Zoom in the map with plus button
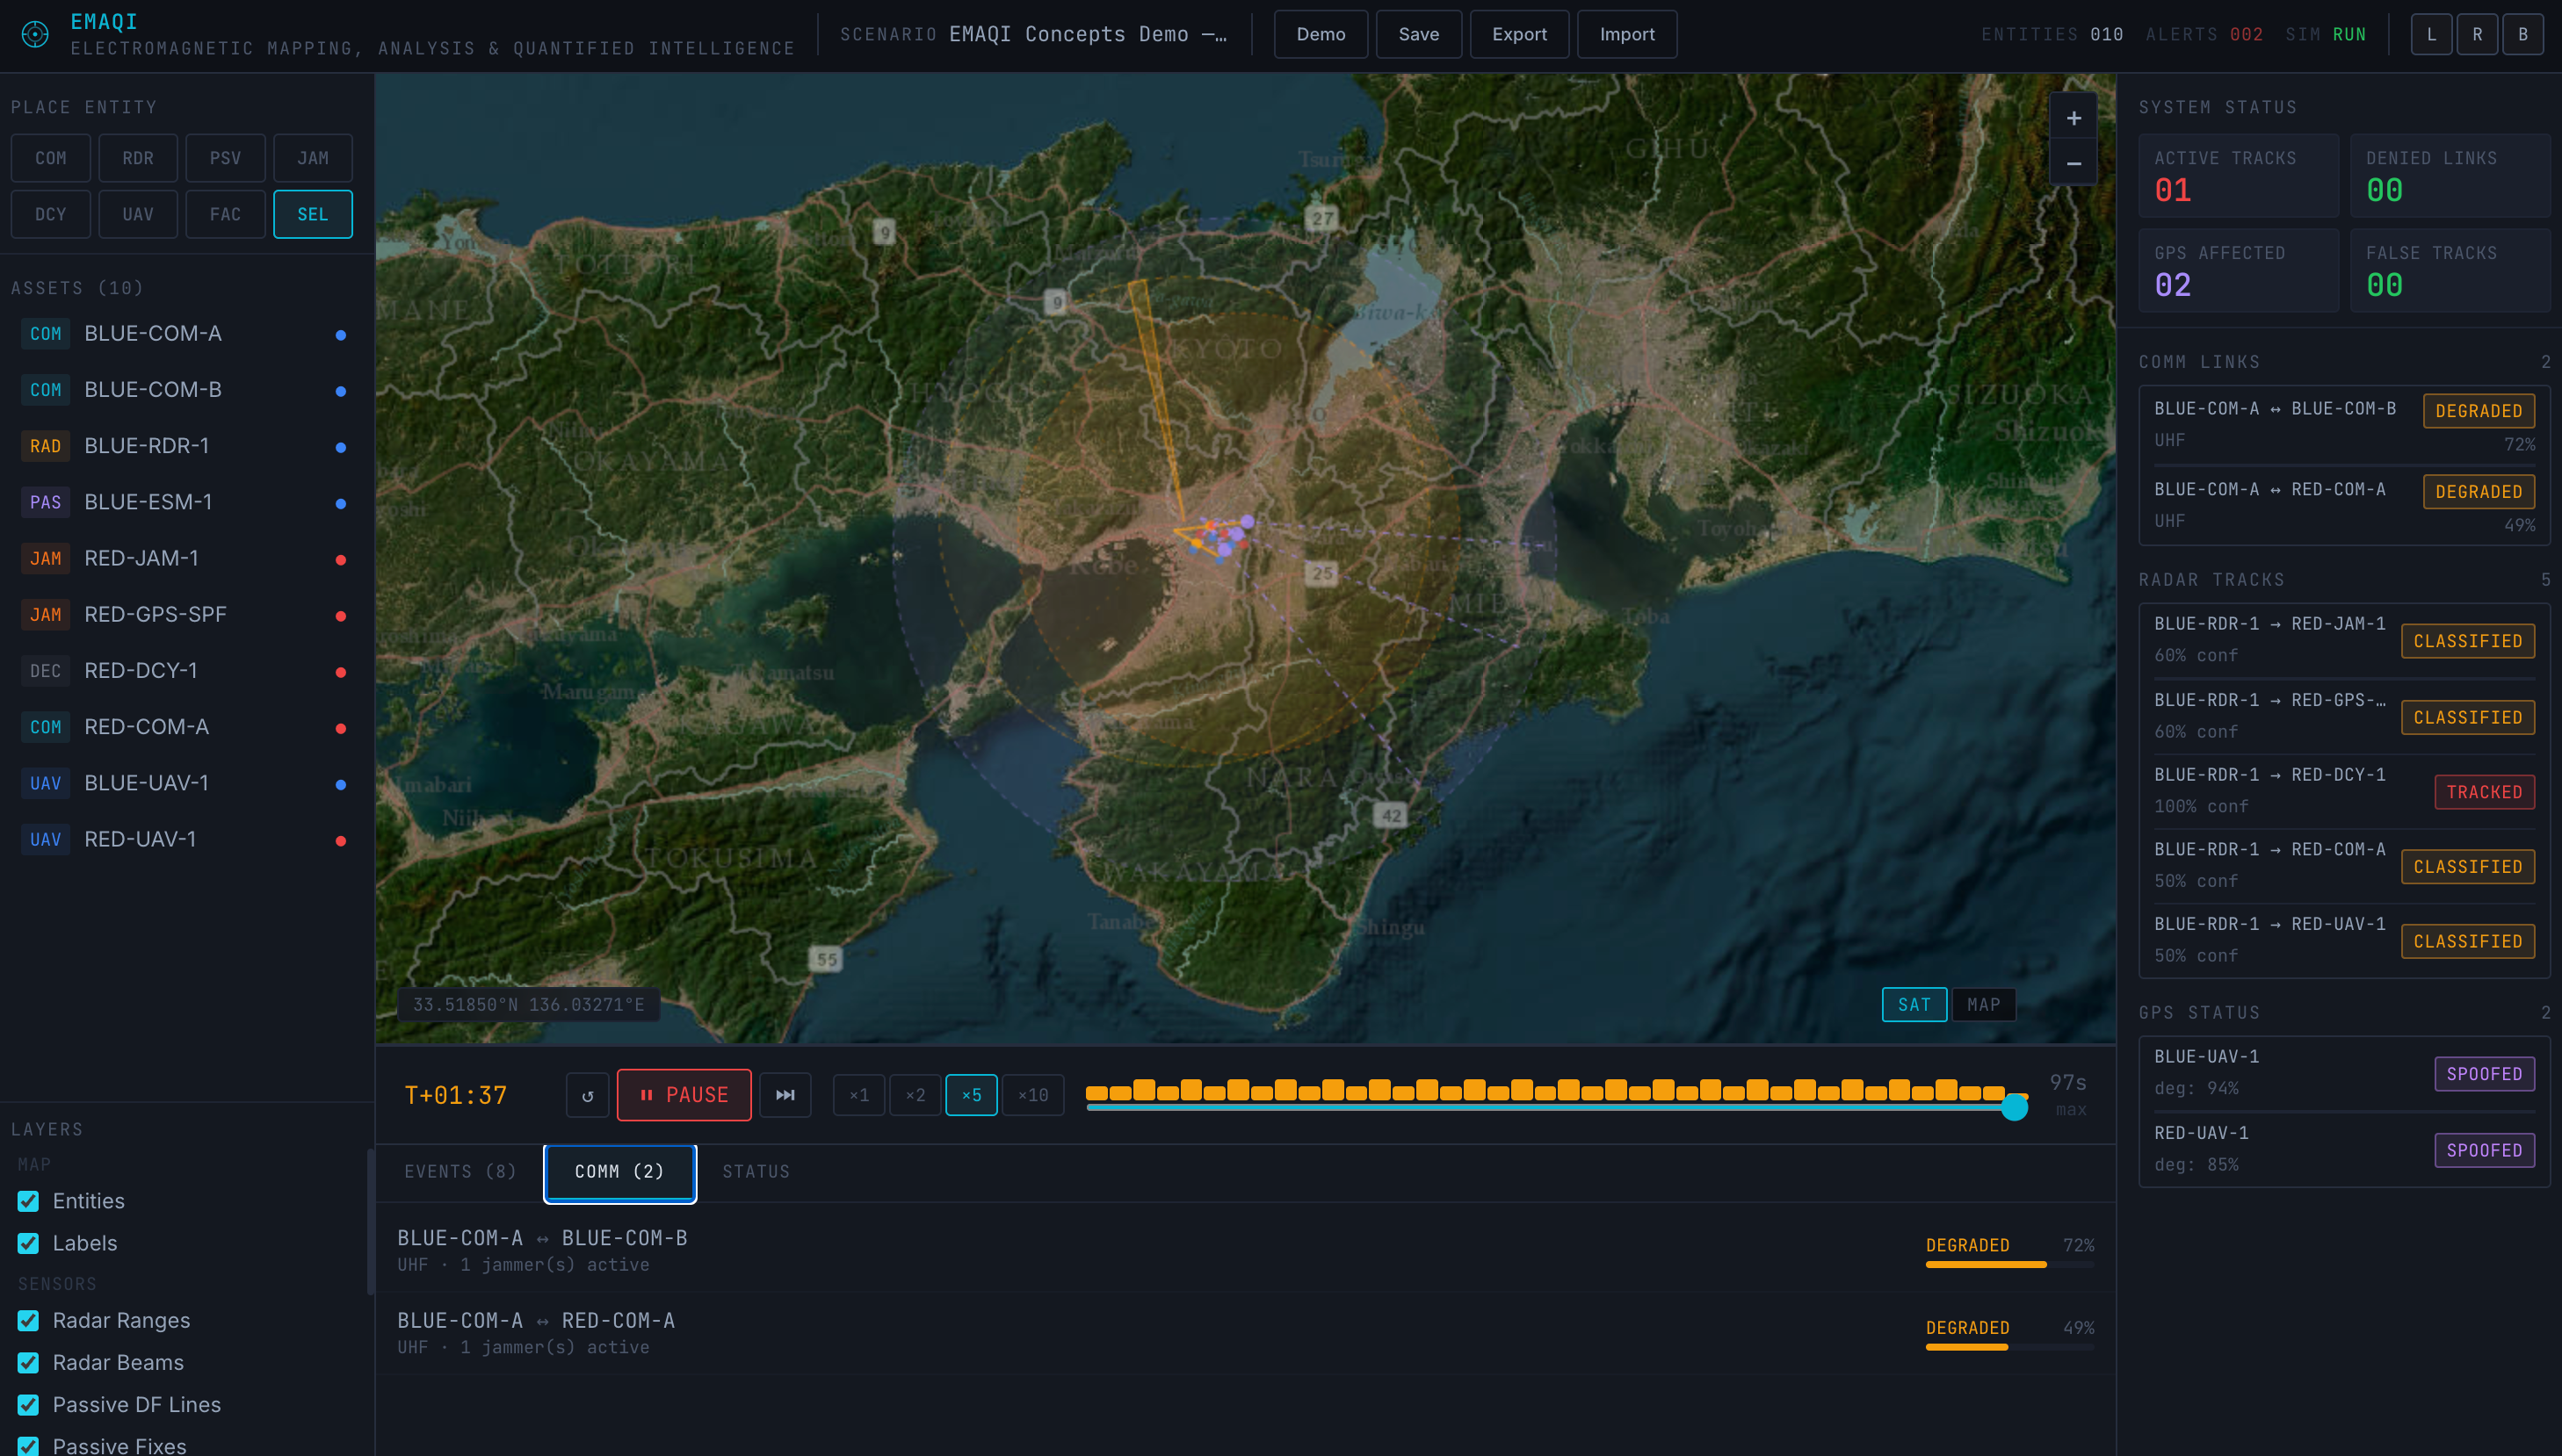 coord(2073,118)
